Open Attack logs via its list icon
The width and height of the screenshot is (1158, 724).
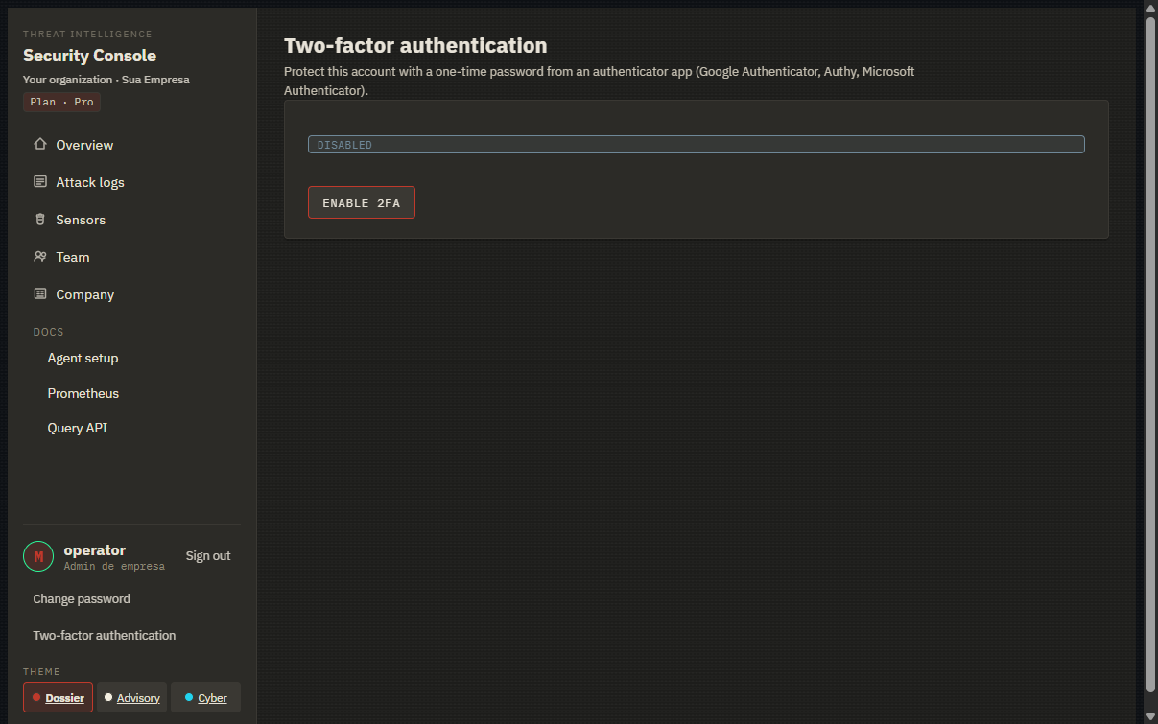point(40,182)
